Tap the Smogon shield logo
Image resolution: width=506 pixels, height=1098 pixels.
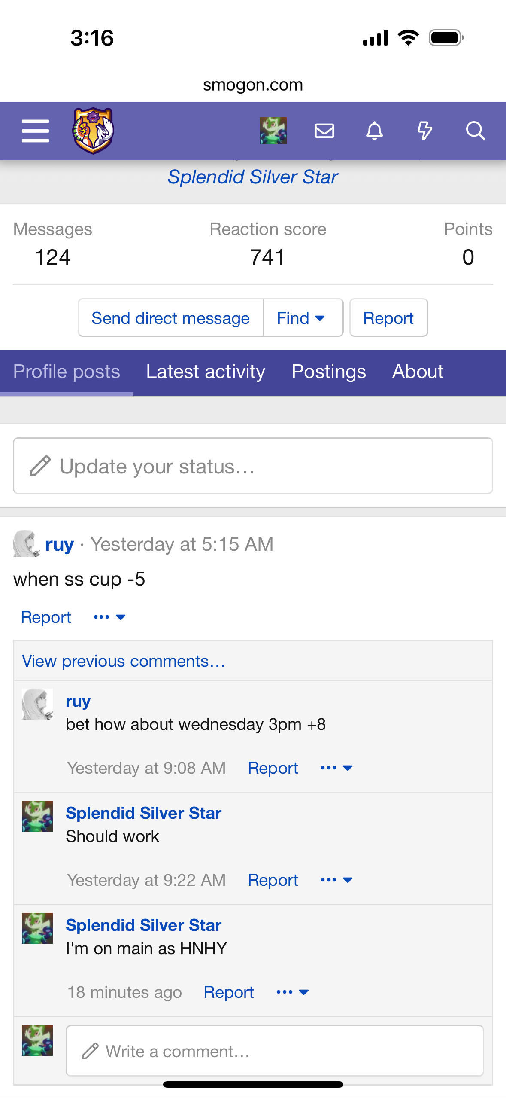pyautogui.click(x=93, y=131)
